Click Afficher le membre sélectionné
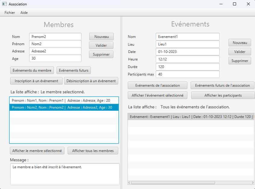Screen dimensions: 255x189 [37, 150]
